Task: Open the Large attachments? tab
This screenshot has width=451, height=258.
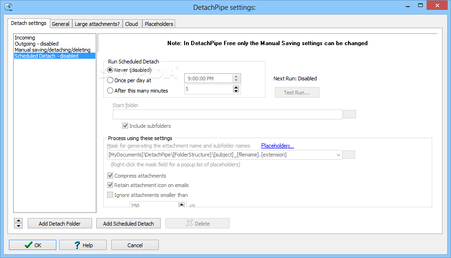Action: 97,24
